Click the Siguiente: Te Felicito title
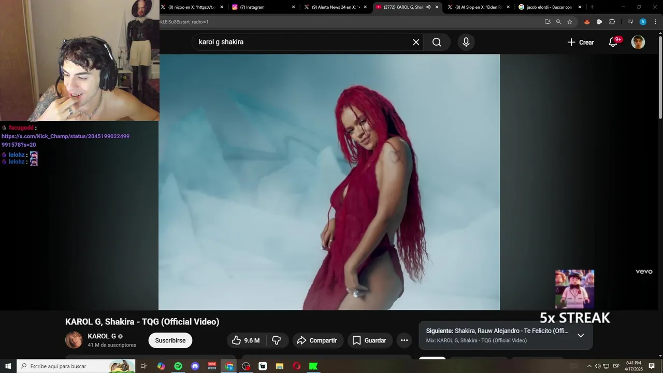663x373 pixels. pyautogui.click(x=497, y=331)
